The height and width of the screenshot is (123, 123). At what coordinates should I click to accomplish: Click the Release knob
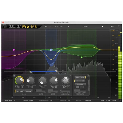[54, 81]
